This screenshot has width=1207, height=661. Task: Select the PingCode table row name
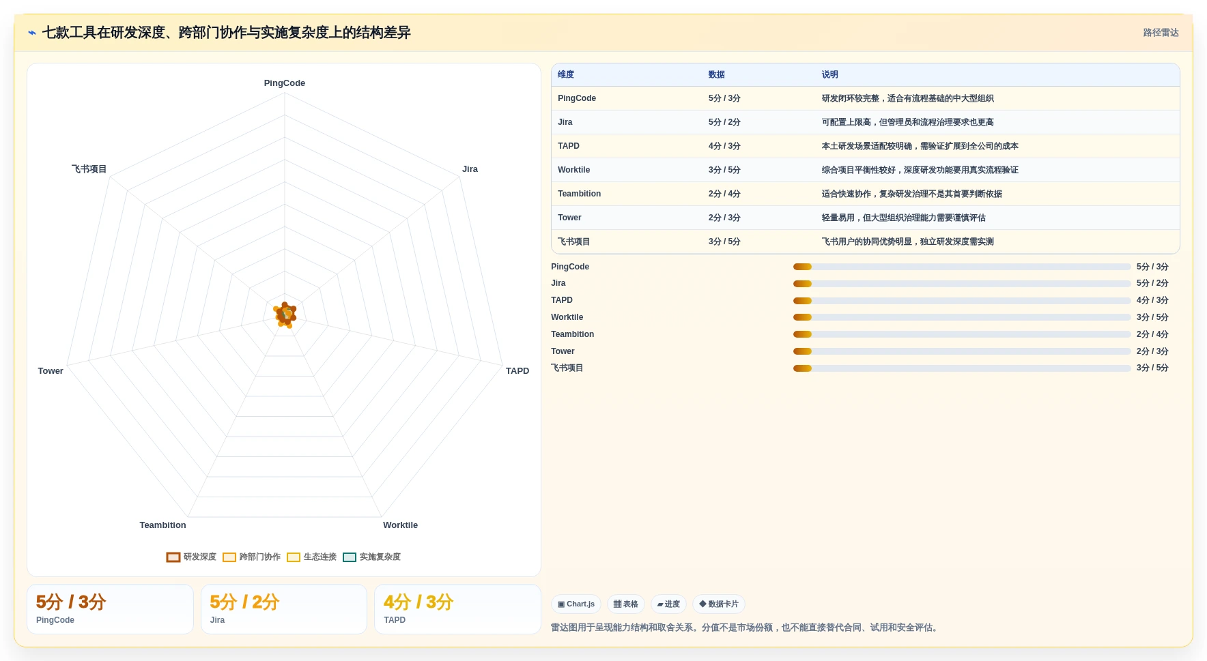[x=577, y=98]
